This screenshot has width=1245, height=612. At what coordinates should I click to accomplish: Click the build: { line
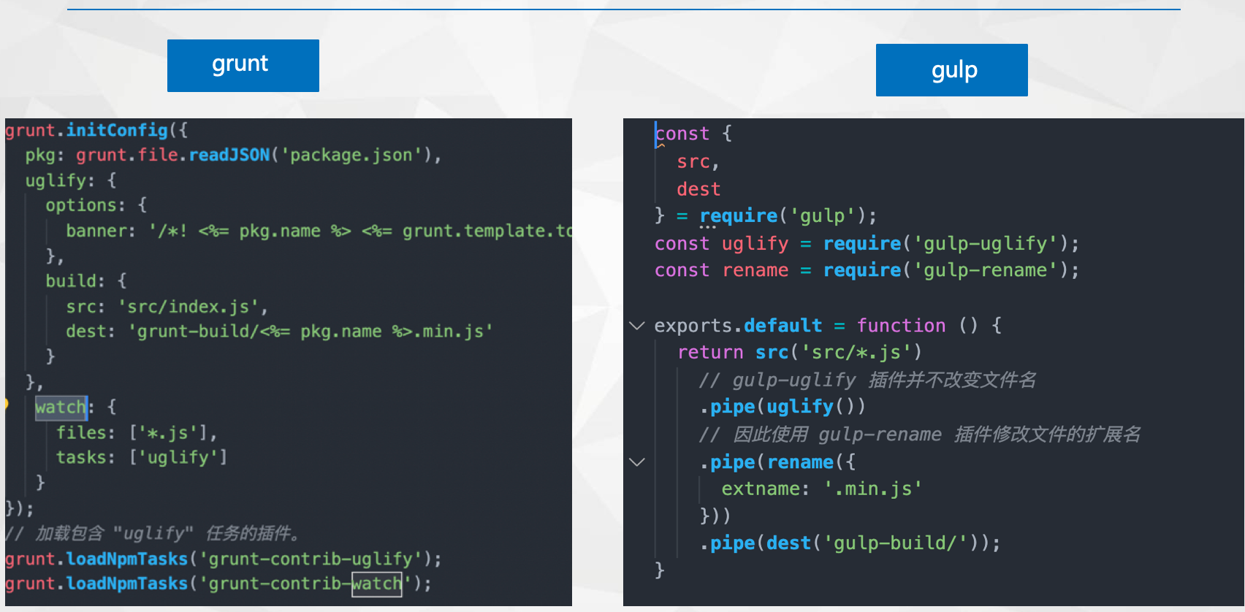(86, 281)
